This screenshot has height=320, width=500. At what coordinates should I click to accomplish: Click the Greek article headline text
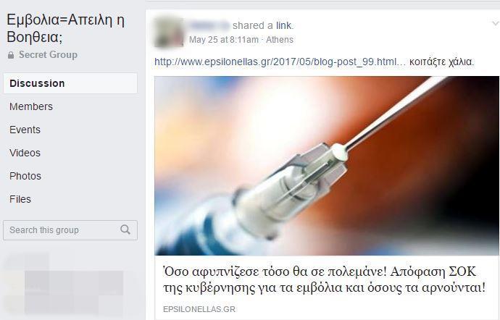[x=324, y=280]
